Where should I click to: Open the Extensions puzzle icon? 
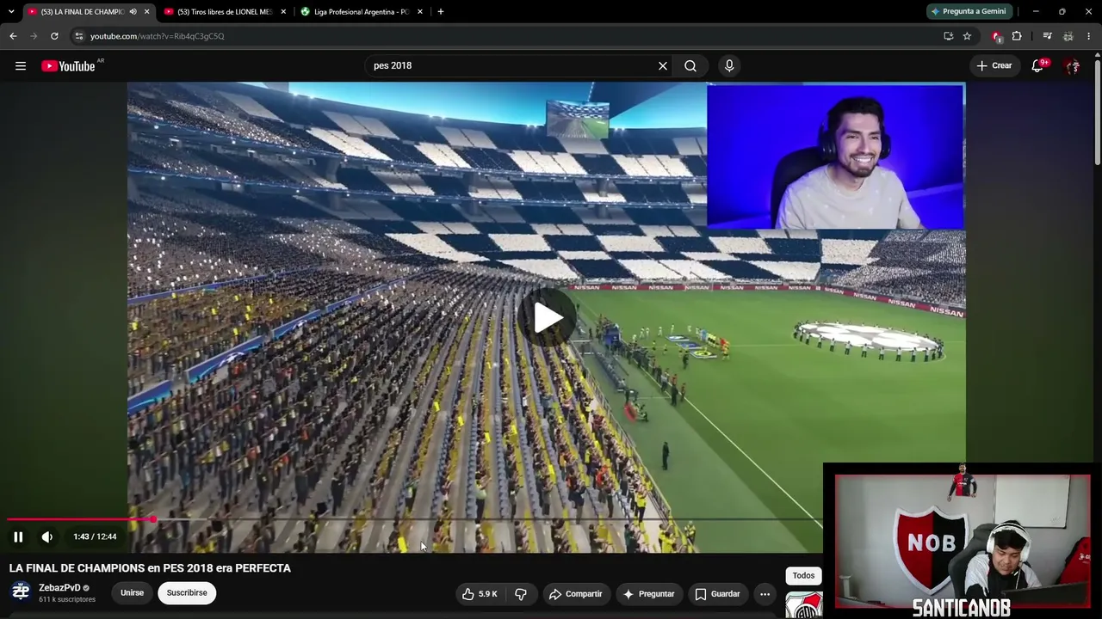pyautogui.click(x=1017, y=36)
